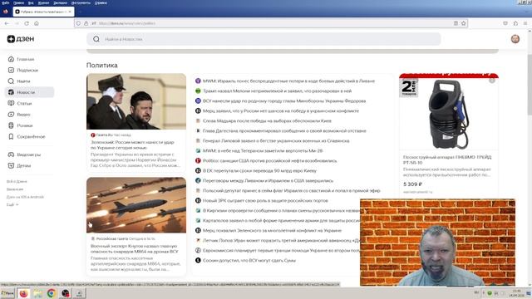Screen dimensions: 532x299
Task: Open a new tab with the plus button
Action: click(x=80, y=12)
